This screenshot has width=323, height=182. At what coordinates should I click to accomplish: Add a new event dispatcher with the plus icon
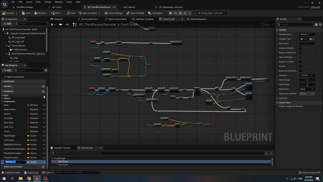pyautogui.click(x=43, y=167)
